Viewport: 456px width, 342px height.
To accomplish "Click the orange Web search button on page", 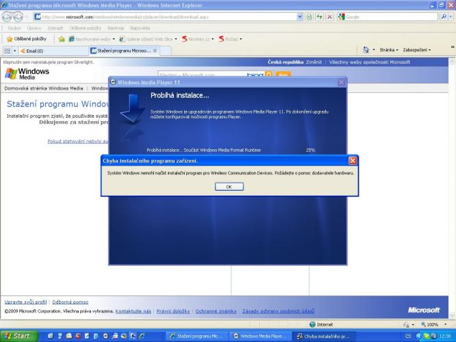I will click(x=283, y=74).
